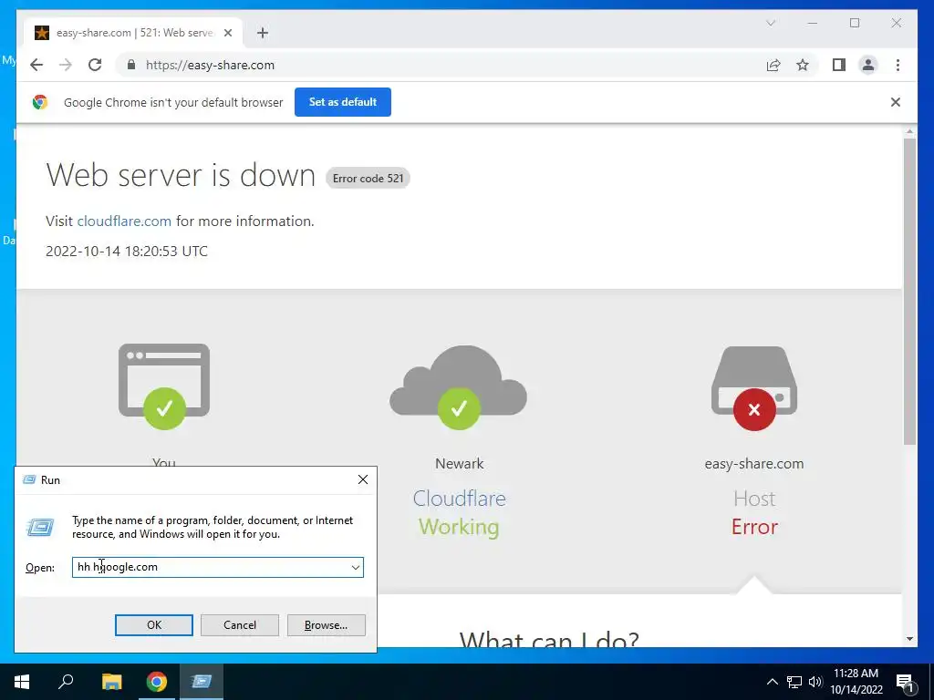The width and height of the screenshot is (934, 700).
Task: Reload the easy-share.com page
Action: pyautogui.click(x=95, y=65)
